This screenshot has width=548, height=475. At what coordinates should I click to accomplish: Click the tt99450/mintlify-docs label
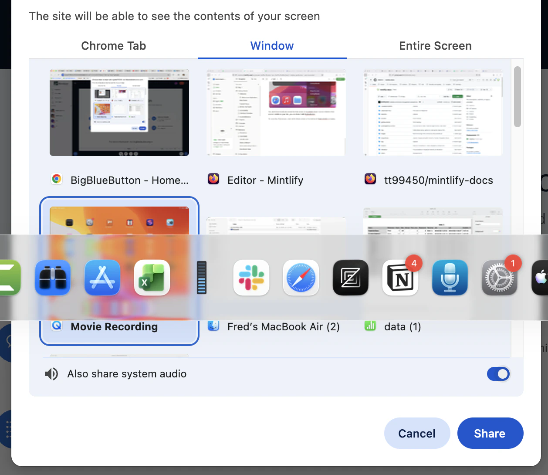tap(439, 180)
